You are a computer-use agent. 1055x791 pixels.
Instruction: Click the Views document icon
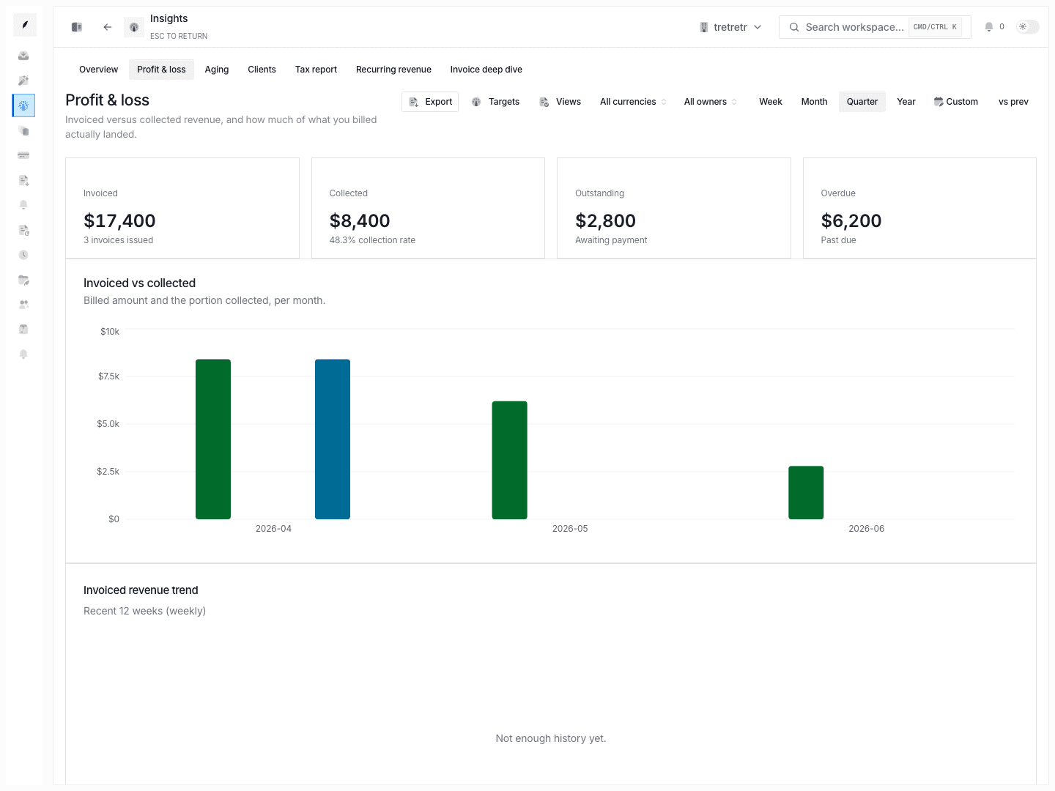(544, 102)
